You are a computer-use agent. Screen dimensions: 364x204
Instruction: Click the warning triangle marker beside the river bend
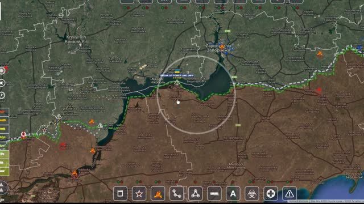pos(100,125)
